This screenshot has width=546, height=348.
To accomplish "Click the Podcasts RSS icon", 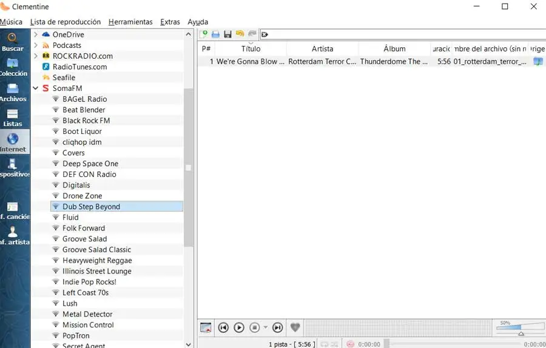I will coord(45,45).
